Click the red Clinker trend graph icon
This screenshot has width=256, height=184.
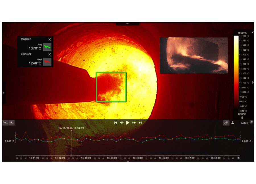tap(47, 61)
